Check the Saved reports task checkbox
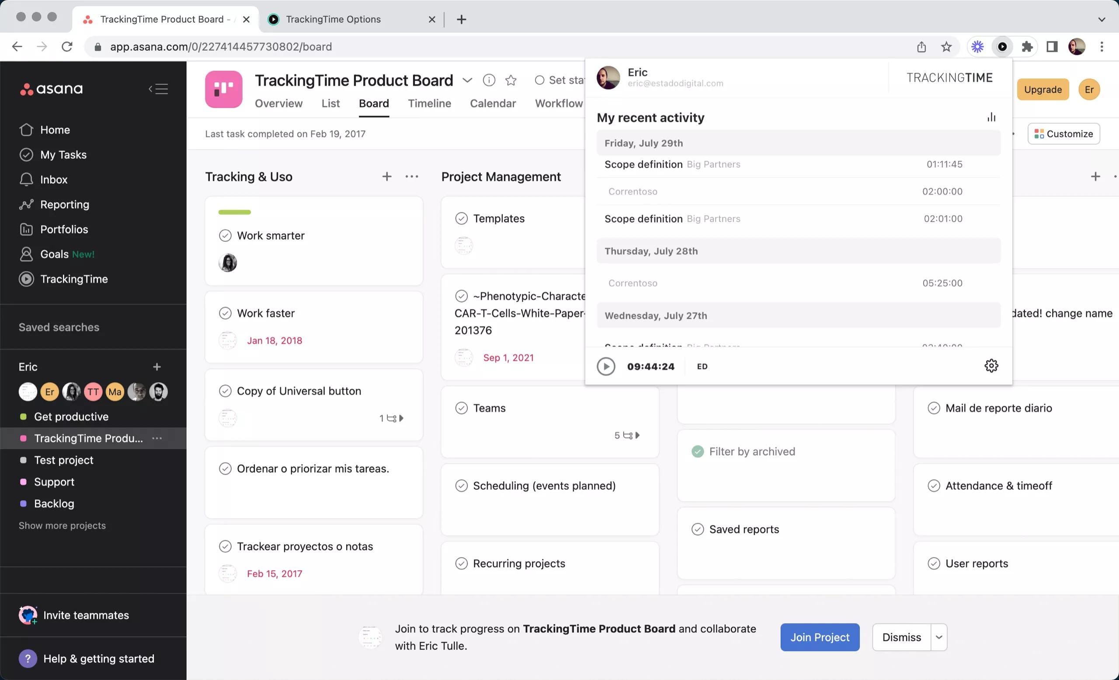 click(698, 529)
